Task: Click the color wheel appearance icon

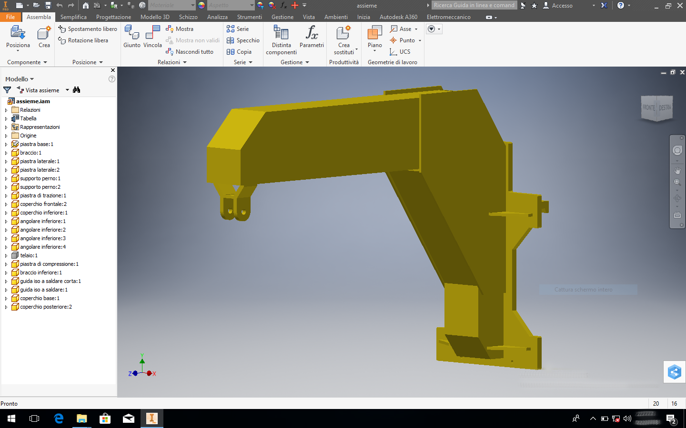Action: coord(202,5)
